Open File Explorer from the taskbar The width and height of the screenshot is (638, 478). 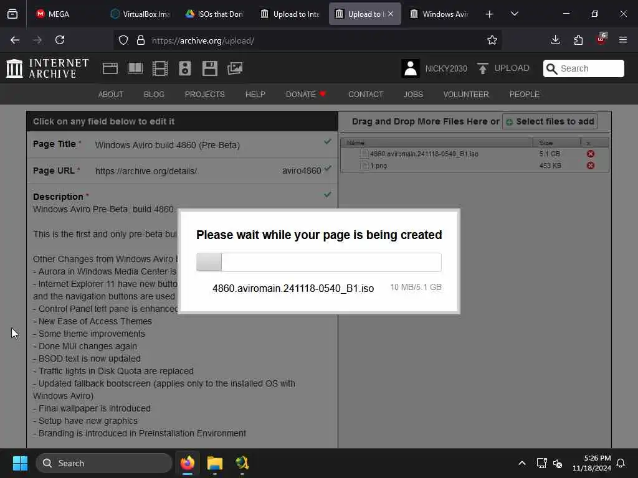[214, 463]
